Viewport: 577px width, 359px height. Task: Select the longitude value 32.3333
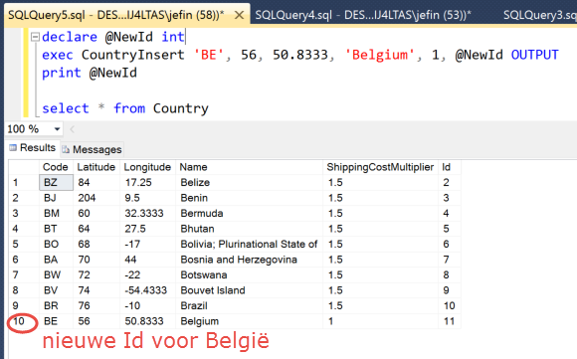point(147,214)
